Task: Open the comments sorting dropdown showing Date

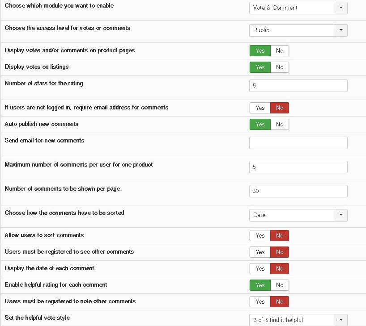Action: [298, 215]
